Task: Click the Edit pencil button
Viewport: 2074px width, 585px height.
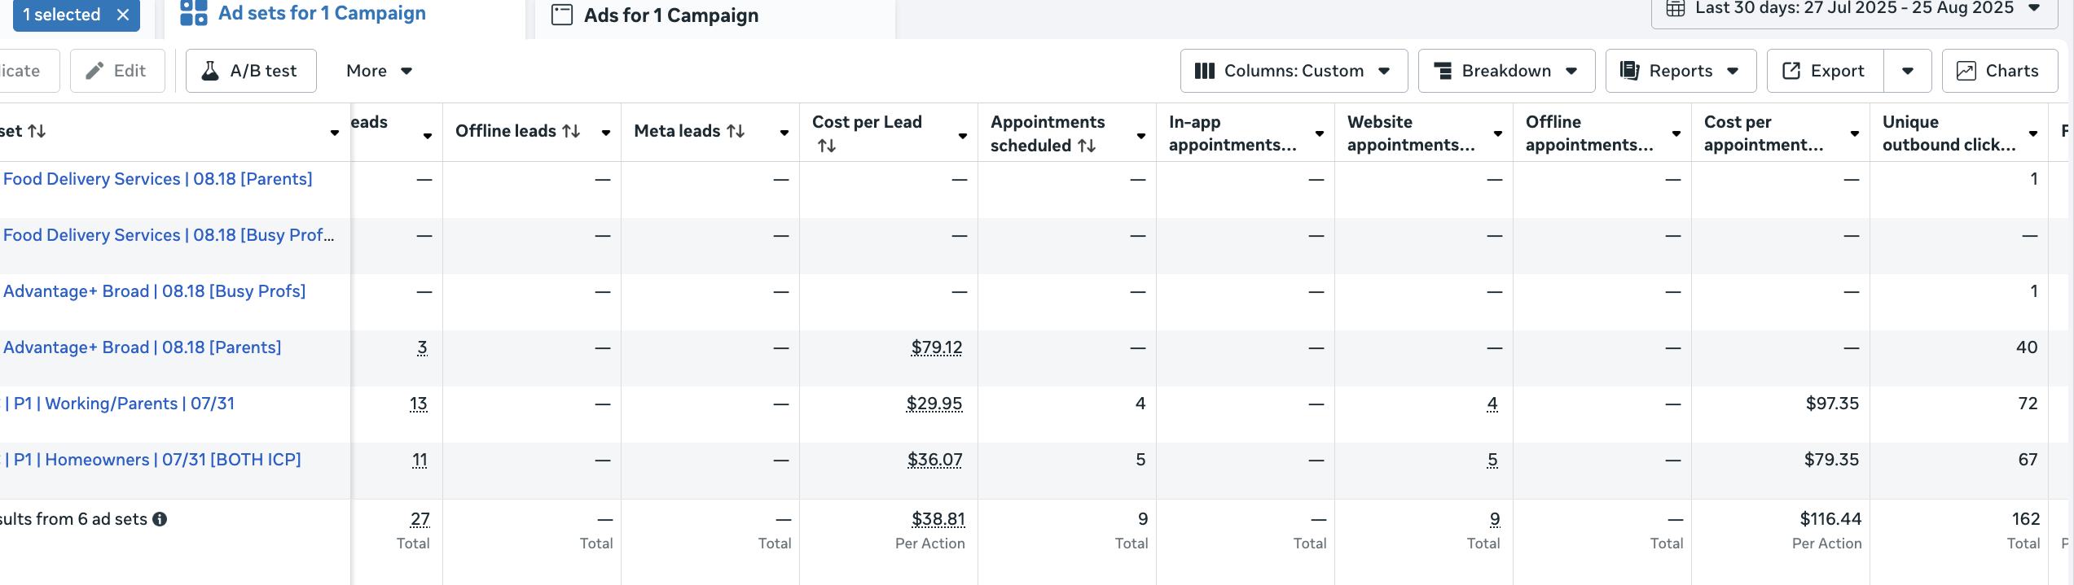Action: 117,71
